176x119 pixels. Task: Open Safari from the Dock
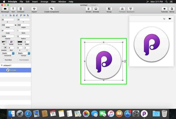pos(28,114)
